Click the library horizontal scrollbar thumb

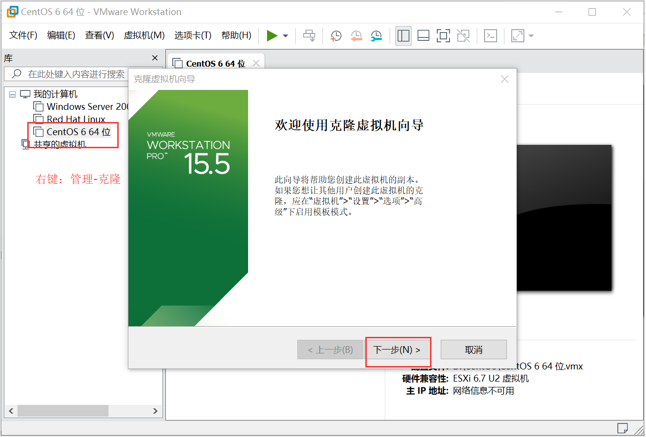click(x=63, y=411)
